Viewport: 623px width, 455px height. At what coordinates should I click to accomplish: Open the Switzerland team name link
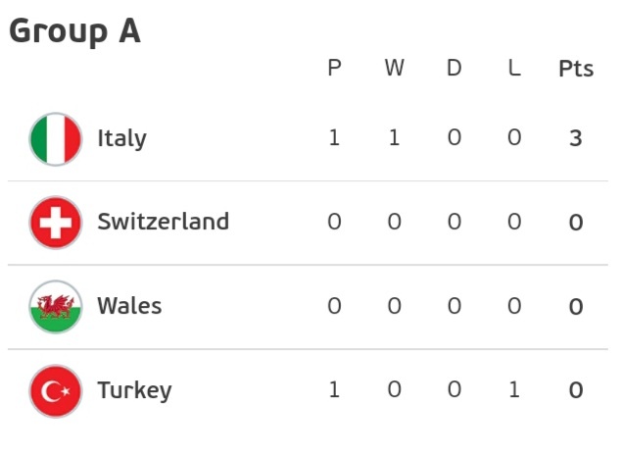[x=163, y=223]
